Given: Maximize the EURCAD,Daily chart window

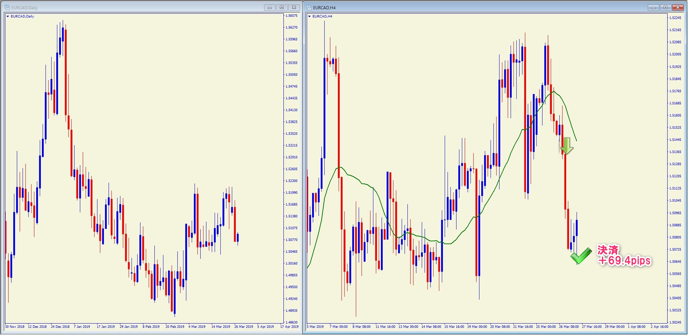Looking at the screenshot, I should (x=282, y=8).
